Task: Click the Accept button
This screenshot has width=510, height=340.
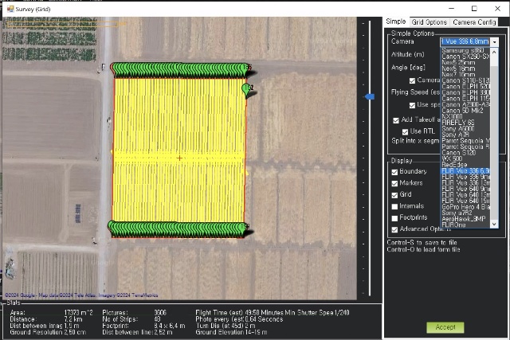Action: 445,327
